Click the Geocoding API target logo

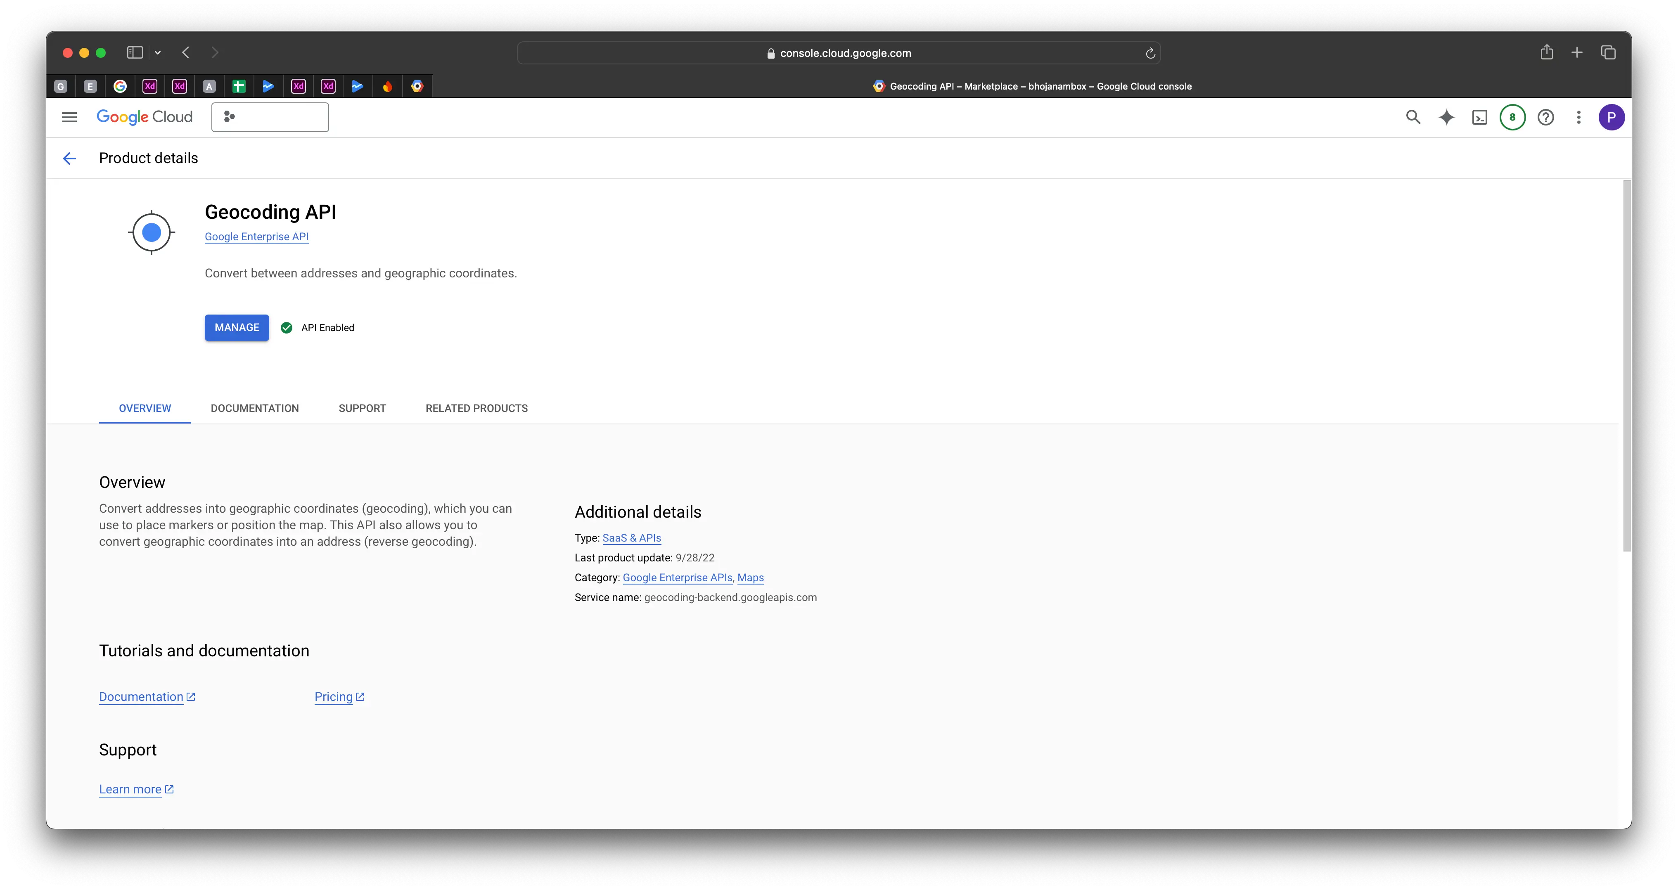tap(151, 232)
